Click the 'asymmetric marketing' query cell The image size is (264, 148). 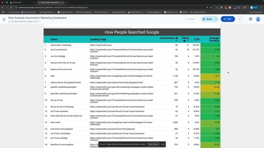(61, 45)
